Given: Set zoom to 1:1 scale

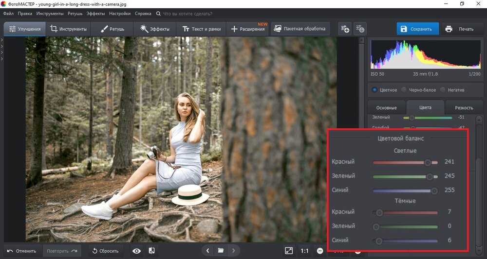Looking at the screenshot, I should (x=304, y=251).
